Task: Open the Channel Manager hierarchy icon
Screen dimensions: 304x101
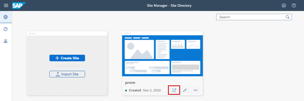Action: click(6, 41)
